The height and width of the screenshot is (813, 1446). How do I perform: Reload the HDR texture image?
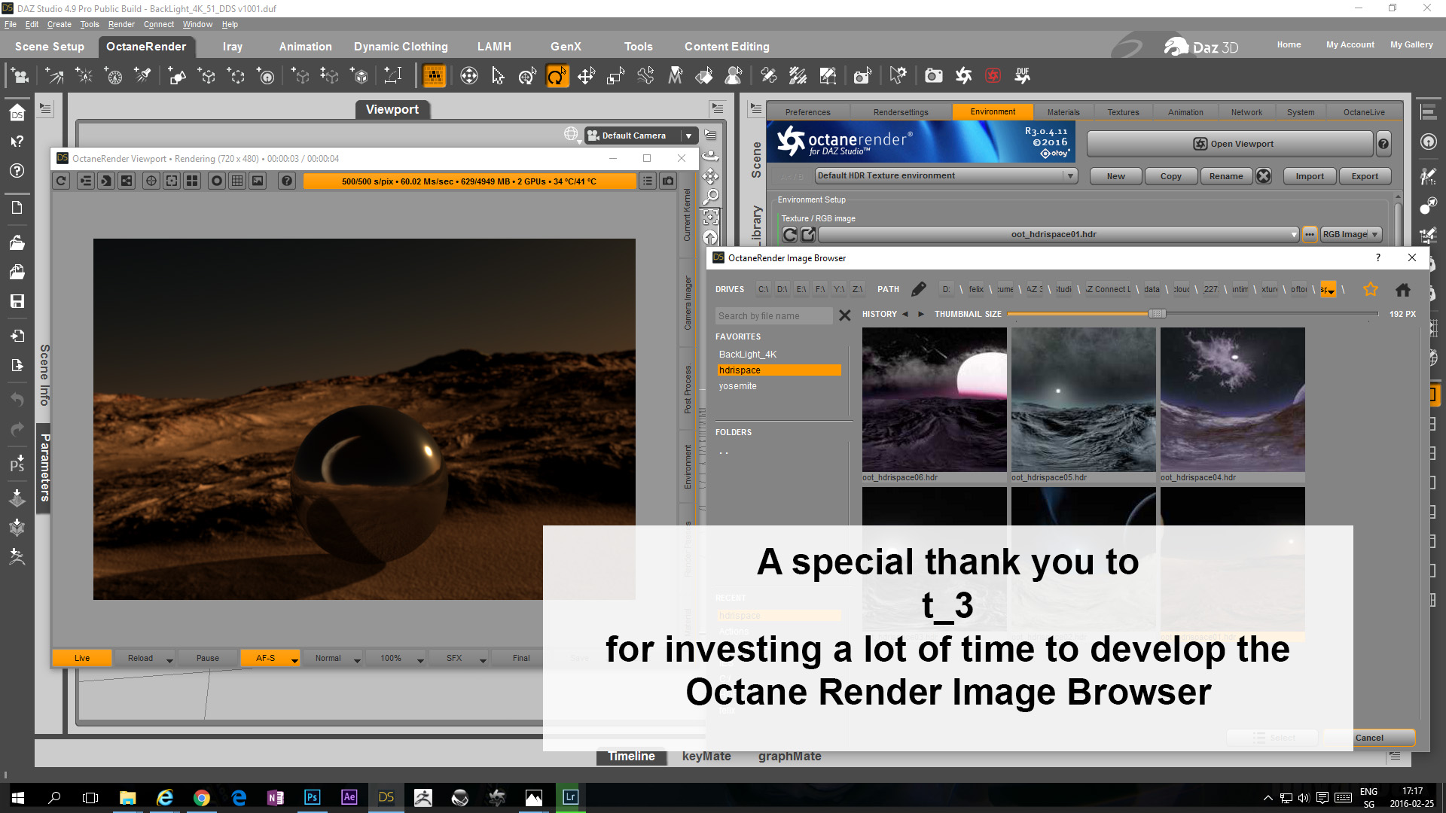coord(789,235)
